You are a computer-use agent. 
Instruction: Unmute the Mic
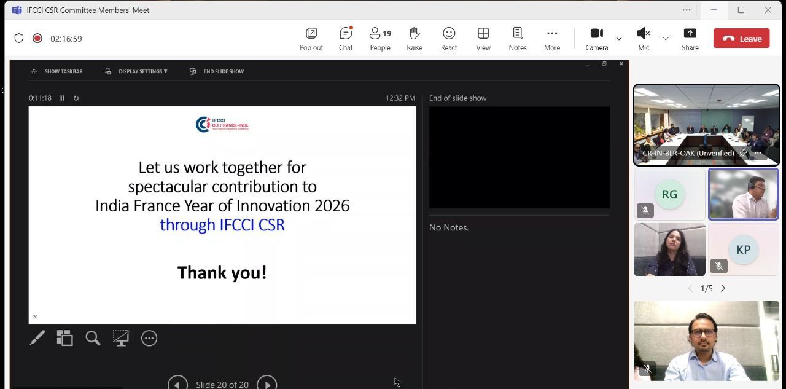click(x=643, y=38)
